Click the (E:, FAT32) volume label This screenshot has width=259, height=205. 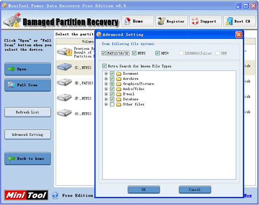click(x=84, y=83)
